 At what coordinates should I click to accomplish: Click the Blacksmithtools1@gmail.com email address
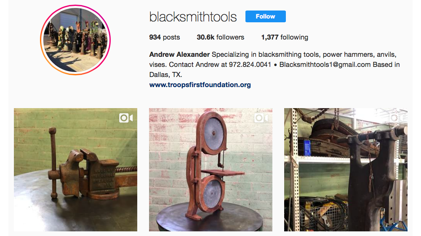325,65
